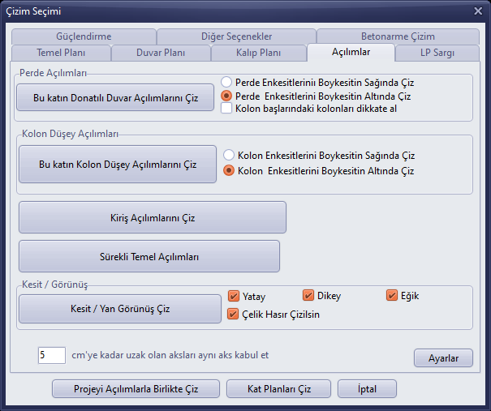
Task: Switch to the Güçlendirme tab
Action: pos(84,36)
